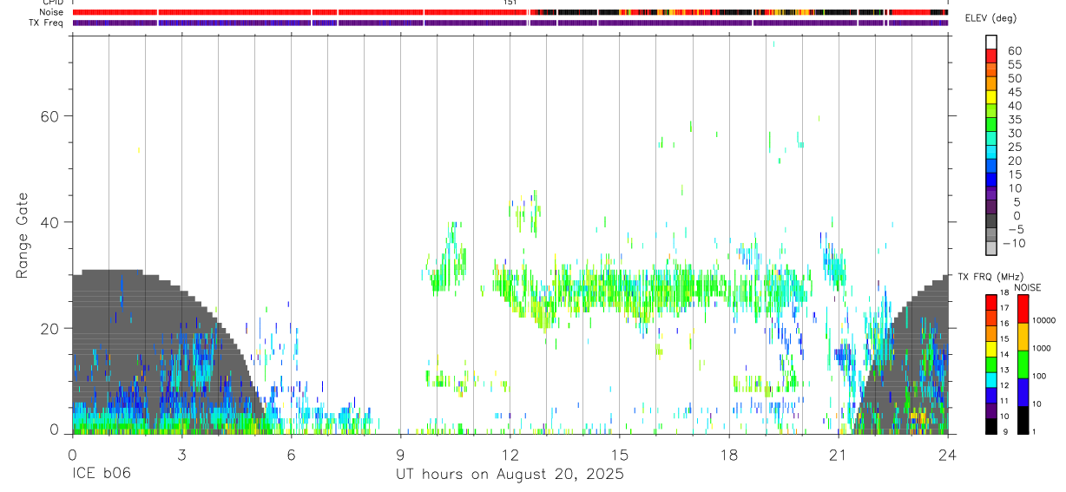The image size is (1066, 492).
Task: Click the cyan segment of TX FRQ scale
Action: coord(990,380)
